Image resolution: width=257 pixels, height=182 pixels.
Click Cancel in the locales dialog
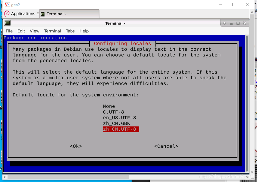pos(166,146)
